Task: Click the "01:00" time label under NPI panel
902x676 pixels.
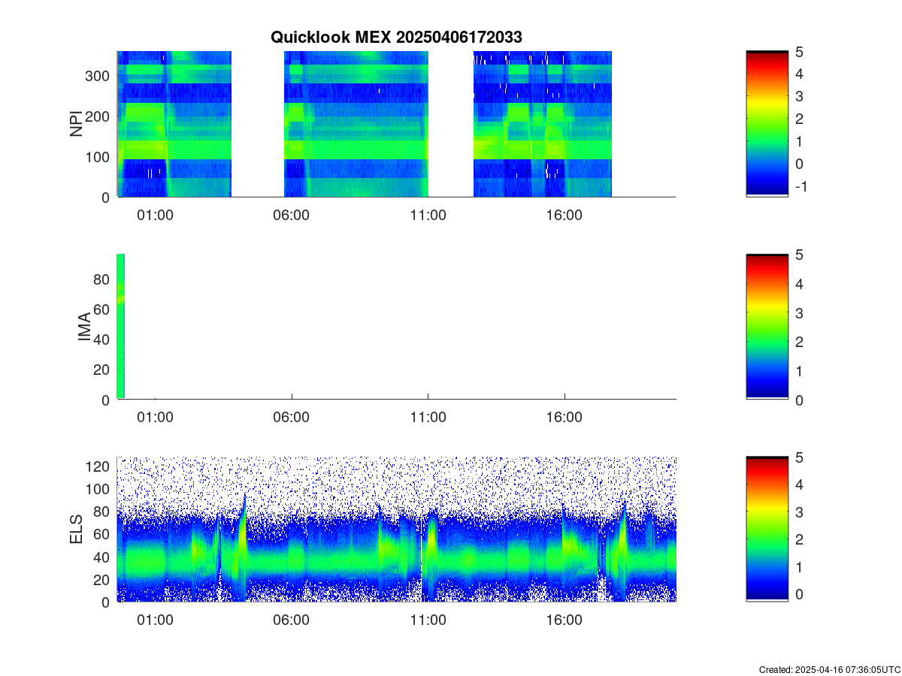Action: (156, 214)
